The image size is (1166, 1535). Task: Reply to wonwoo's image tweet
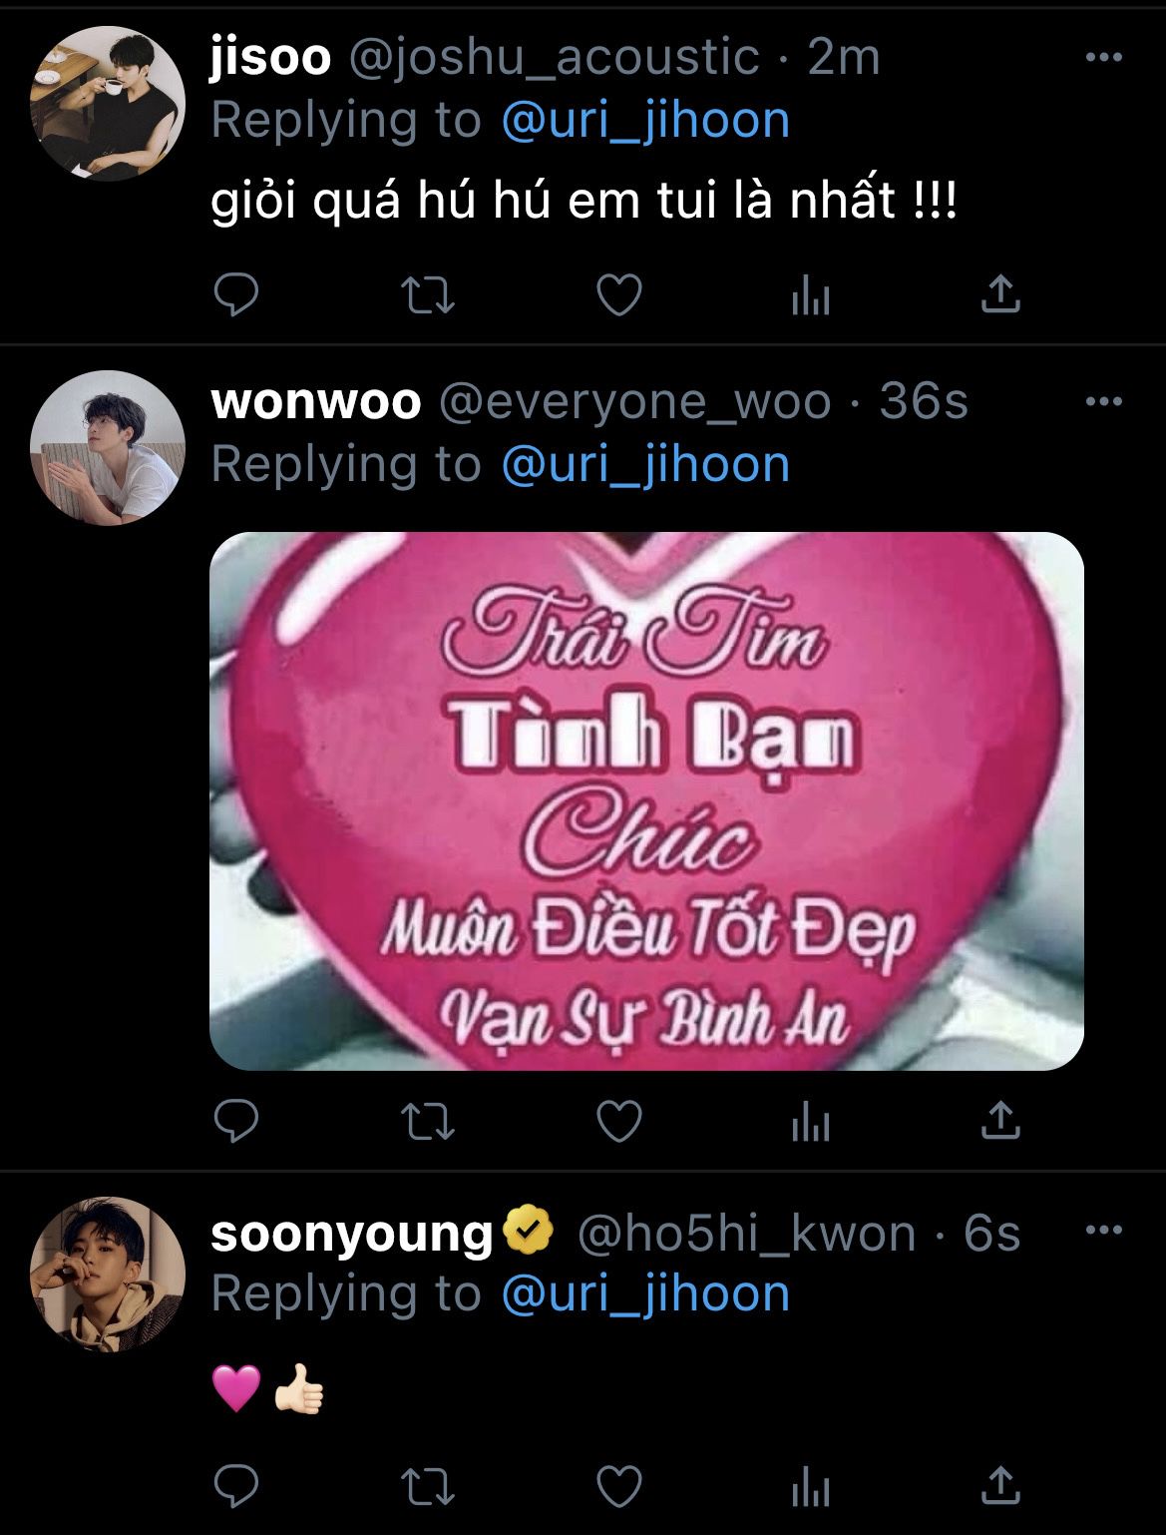(x=236, y=1122)
